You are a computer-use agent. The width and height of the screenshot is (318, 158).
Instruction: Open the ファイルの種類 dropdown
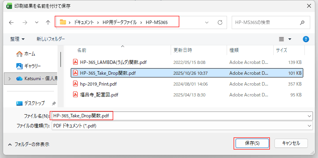(x=309, y=126)
